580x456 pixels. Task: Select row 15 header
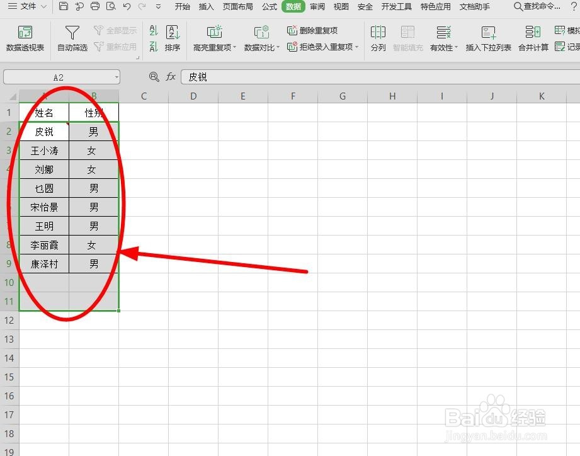pyautogui.click(x=9, y=377)
